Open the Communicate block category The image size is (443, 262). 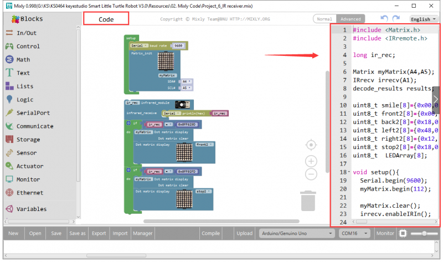29,126
